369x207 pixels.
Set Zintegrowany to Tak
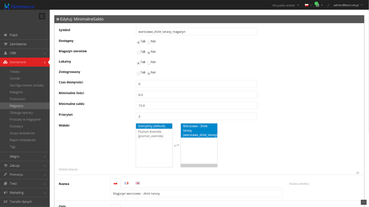pyautogui.click(x=138, y=73)
